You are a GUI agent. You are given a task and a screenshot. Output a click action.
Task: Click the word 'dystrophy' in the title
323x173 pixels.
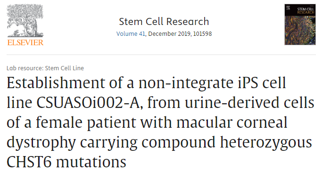coord(41,142)
